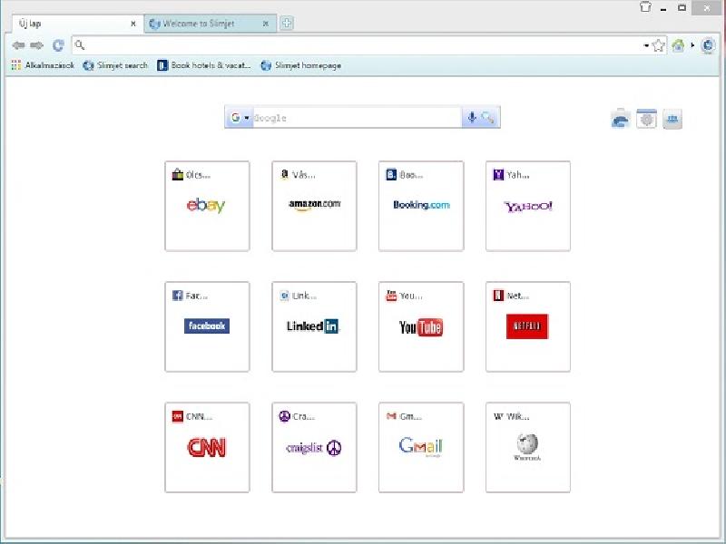
Task: Open new tab page settings gear icon
Action: point(646,120)
